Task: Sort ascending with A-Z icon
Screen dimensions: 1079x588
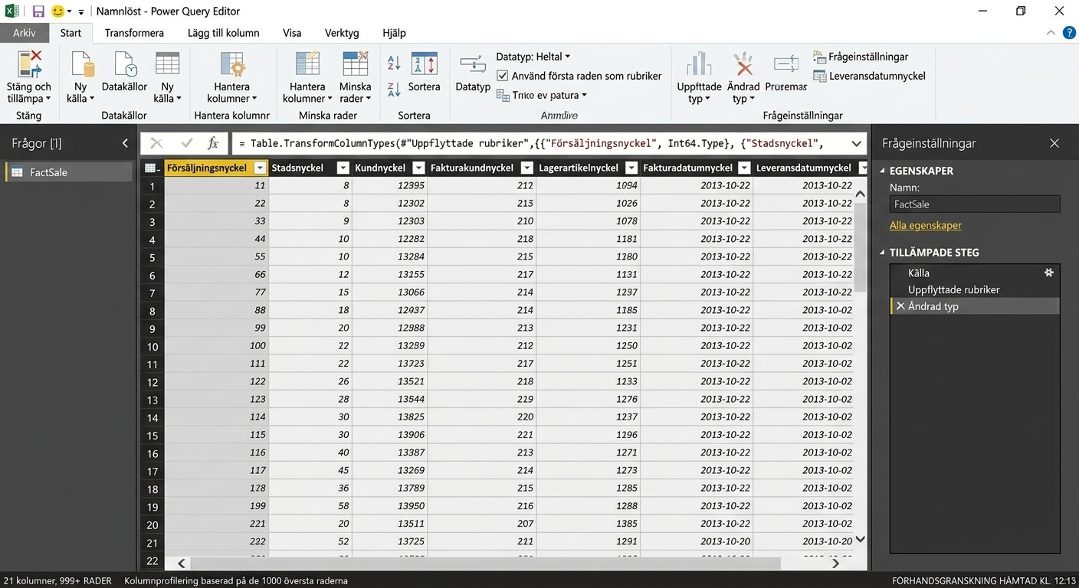Action: (x=394, y=63)
